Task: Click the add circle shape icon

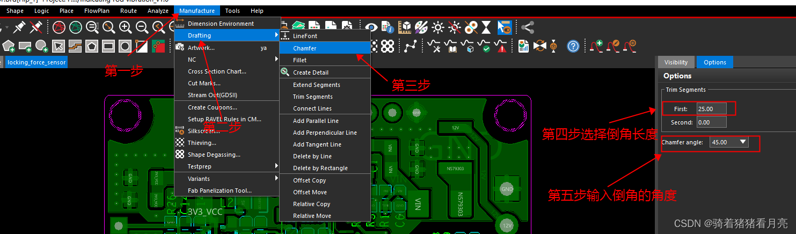Action: click(42, 46)
